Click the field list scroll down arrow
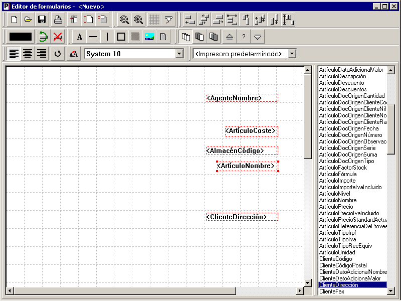Screen dimensions: 401x301 (391, 291)
